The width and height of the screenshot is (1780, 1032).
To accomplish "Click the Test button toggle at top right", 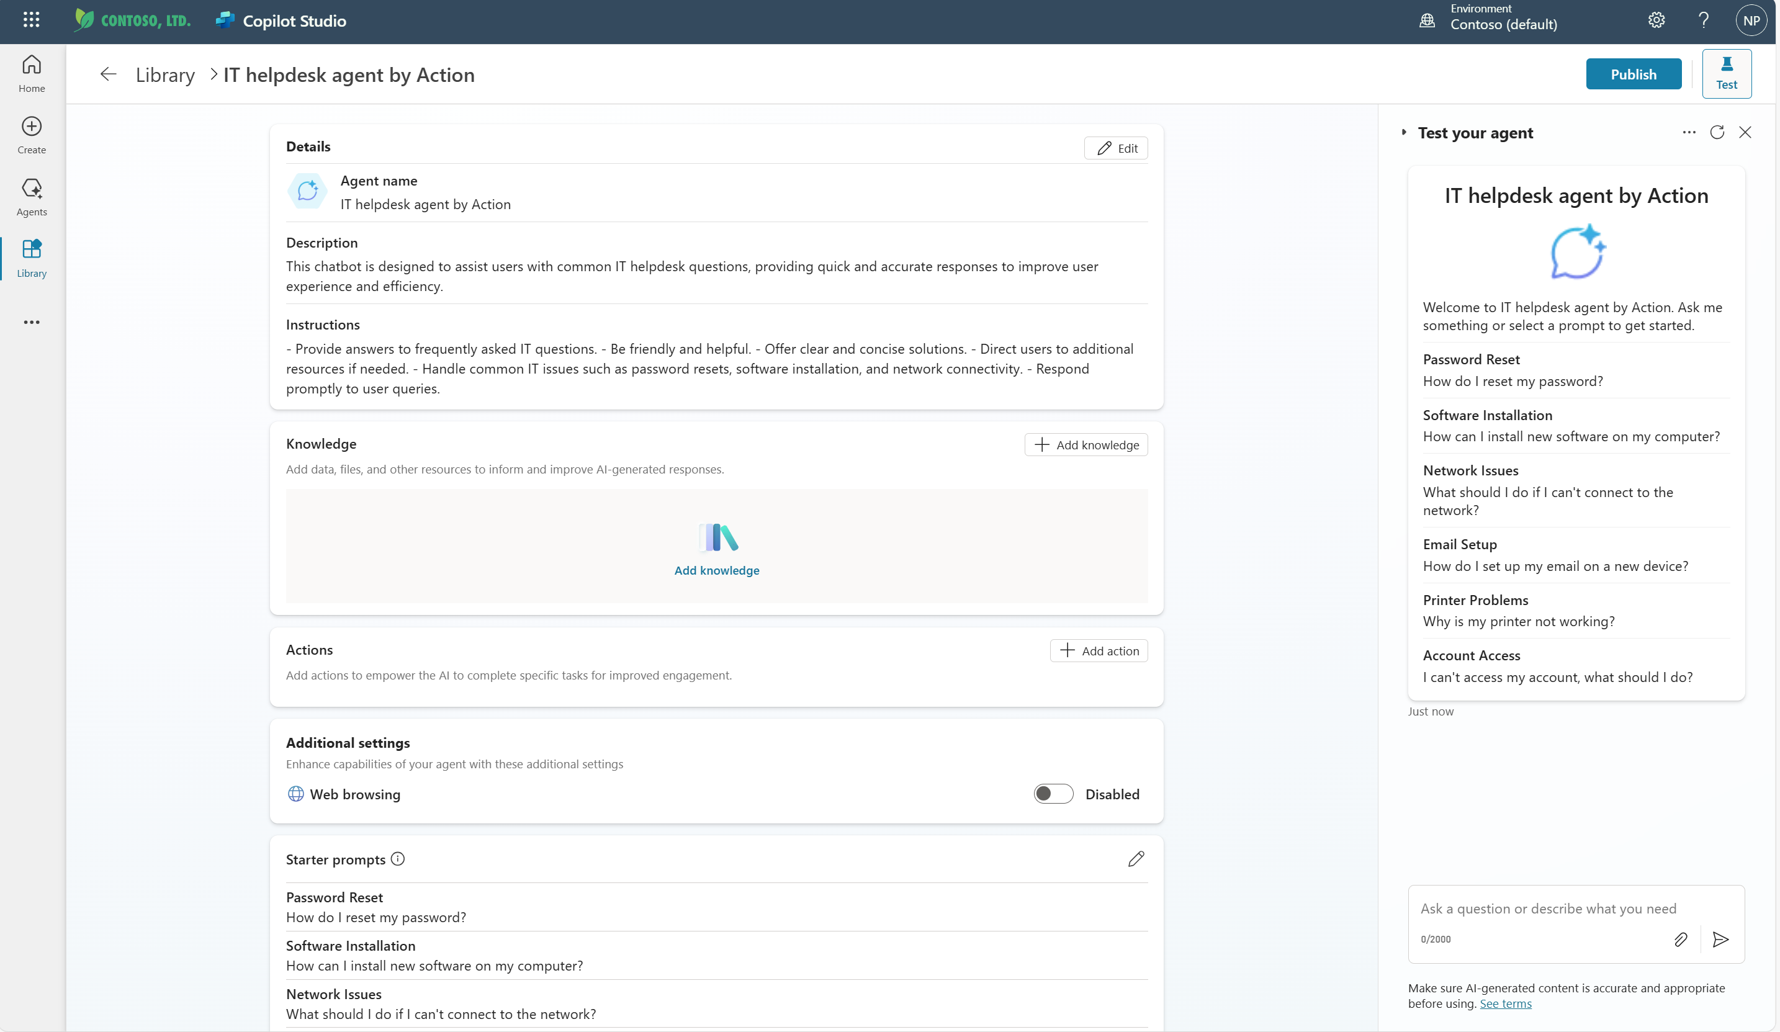I will coord(1727,74).
